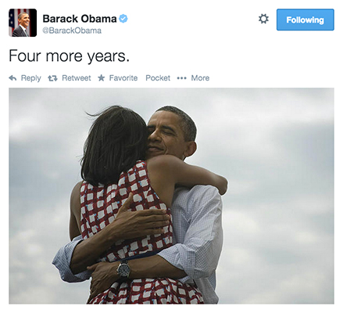Open the gear settings menu

click(x=263, y=19)
